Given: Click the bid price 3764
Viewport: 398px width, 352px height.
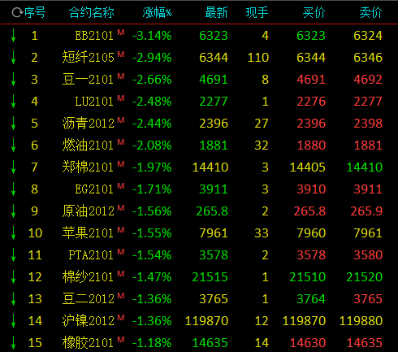Looking at the screenshot, I should tap(311, 299).
